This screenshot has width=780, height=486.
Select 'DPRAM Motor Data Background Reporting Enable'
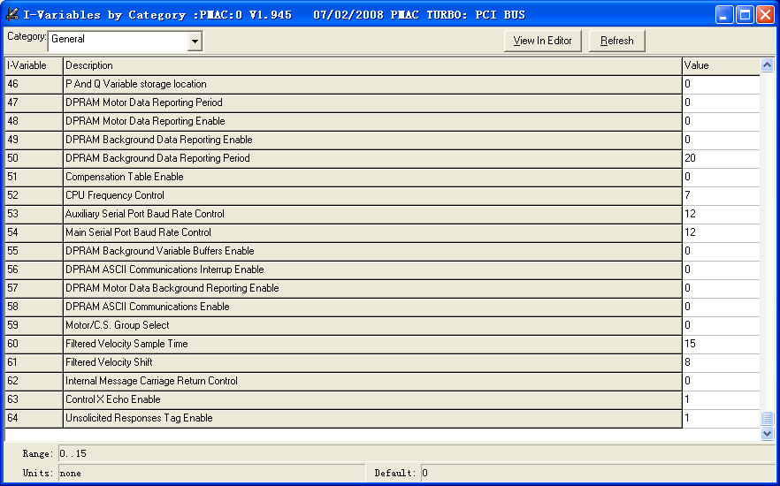pos(372,288)
